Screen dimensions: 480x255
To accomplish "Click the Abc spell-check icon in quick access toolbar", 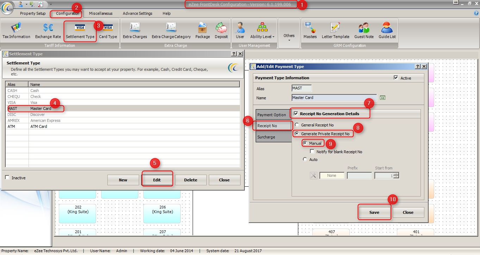I will point(40,4).
